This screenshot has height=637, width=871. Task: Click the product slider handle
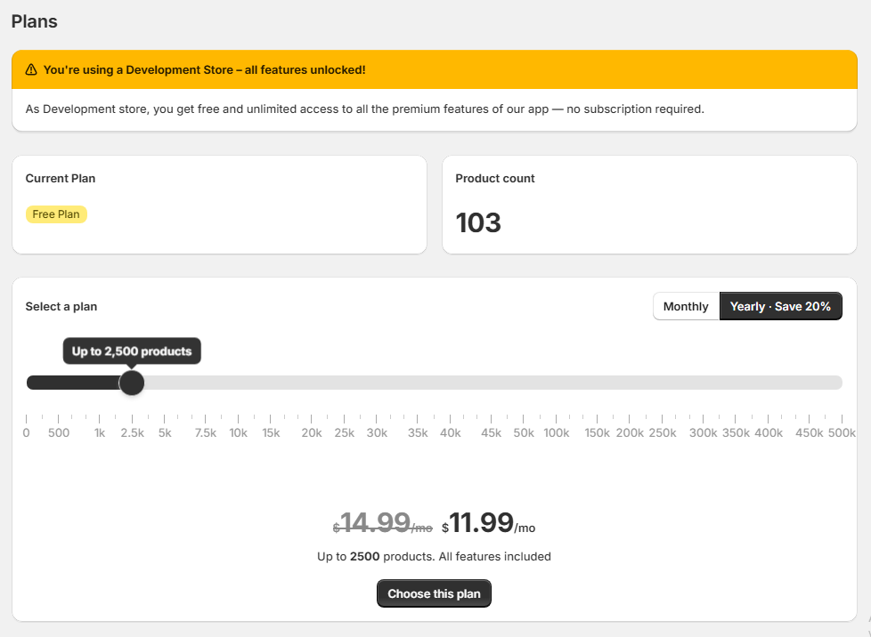[132, 383]
